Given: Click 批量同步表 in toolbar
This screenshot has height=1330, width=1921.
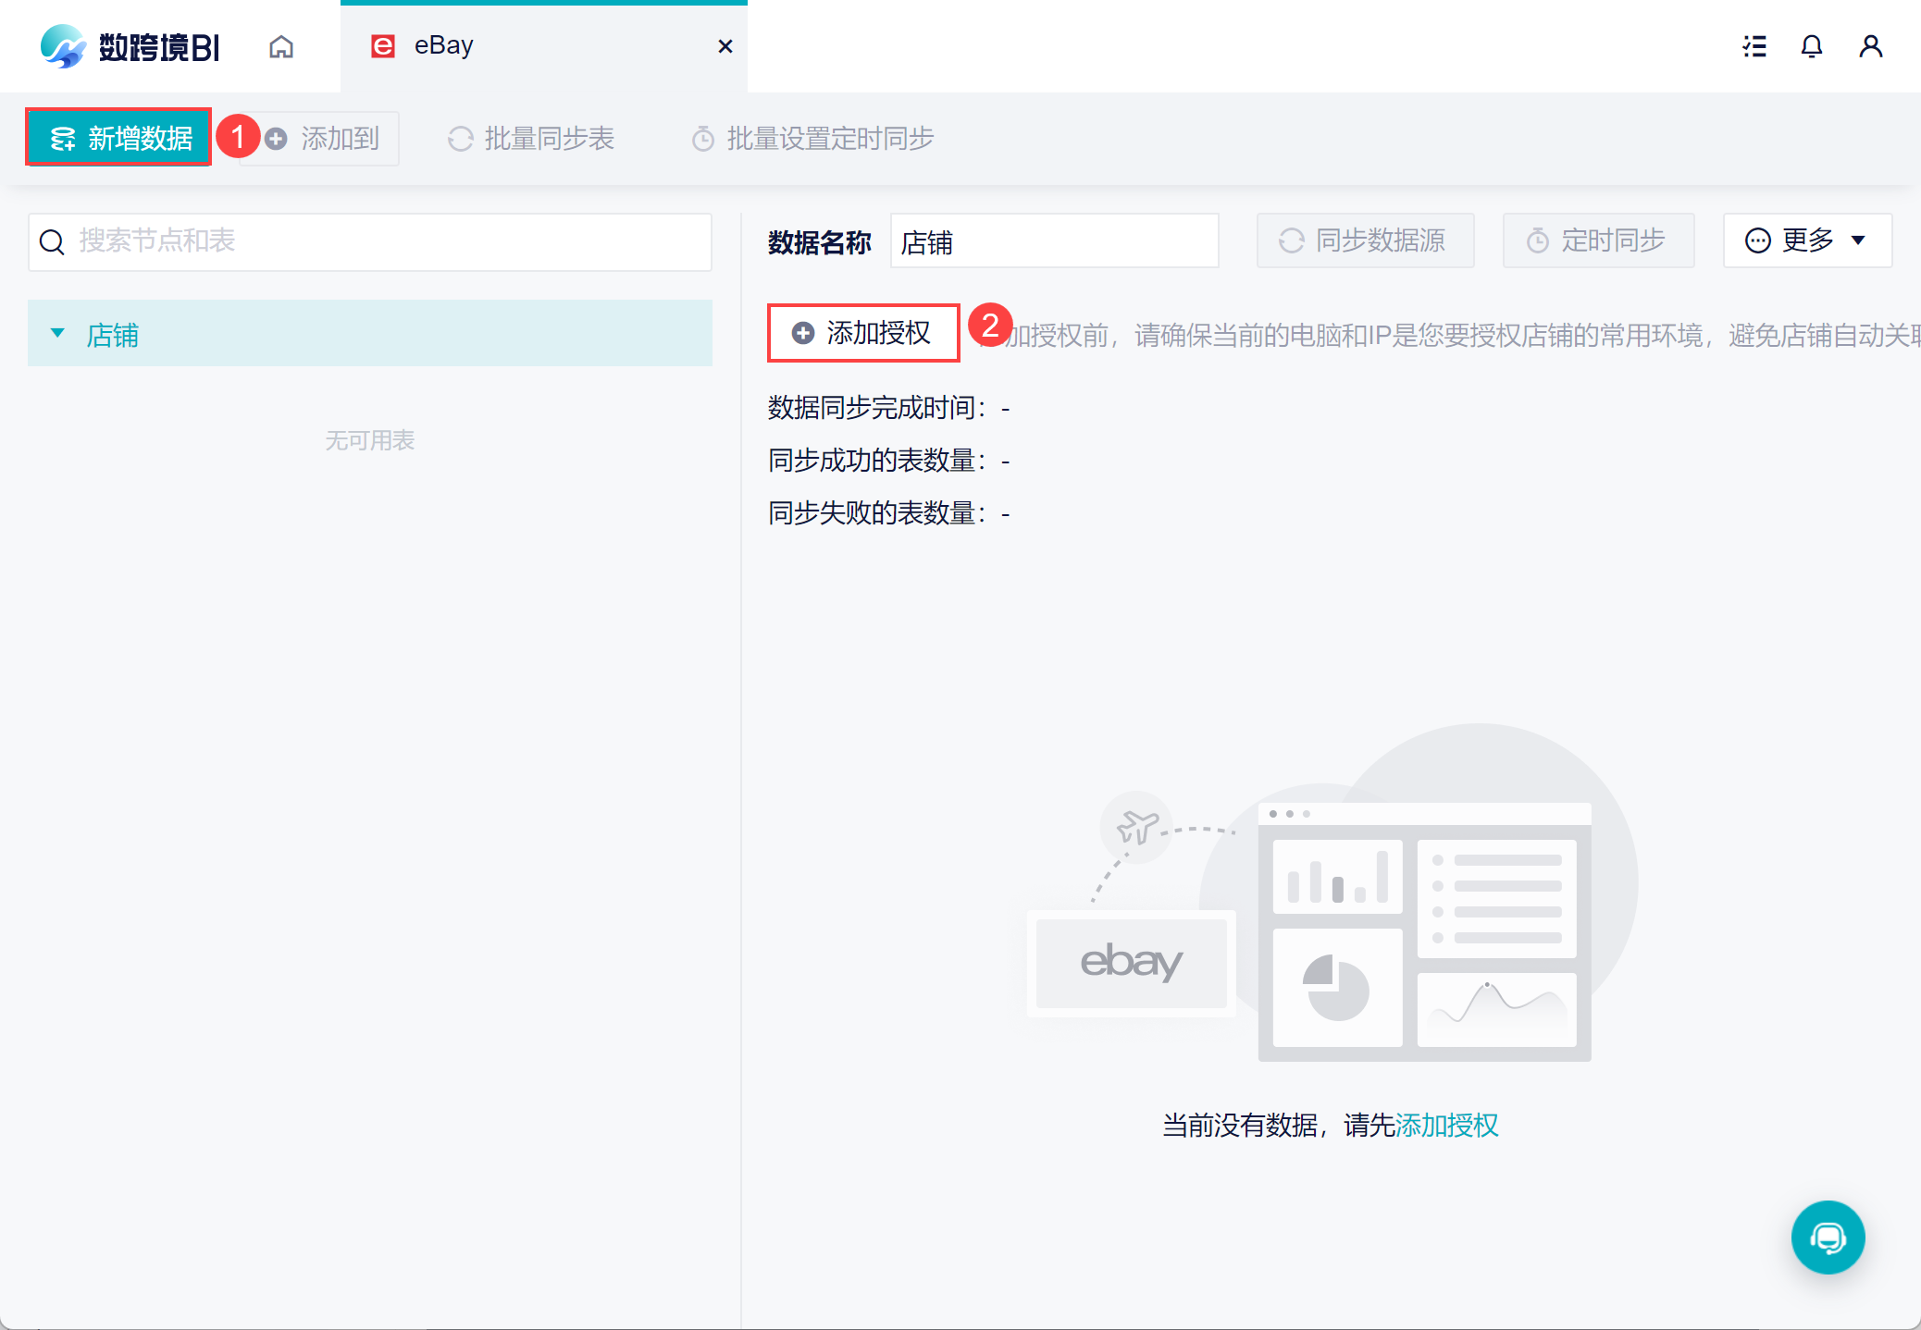Looking at the screenshot, I should pos(531,139).
